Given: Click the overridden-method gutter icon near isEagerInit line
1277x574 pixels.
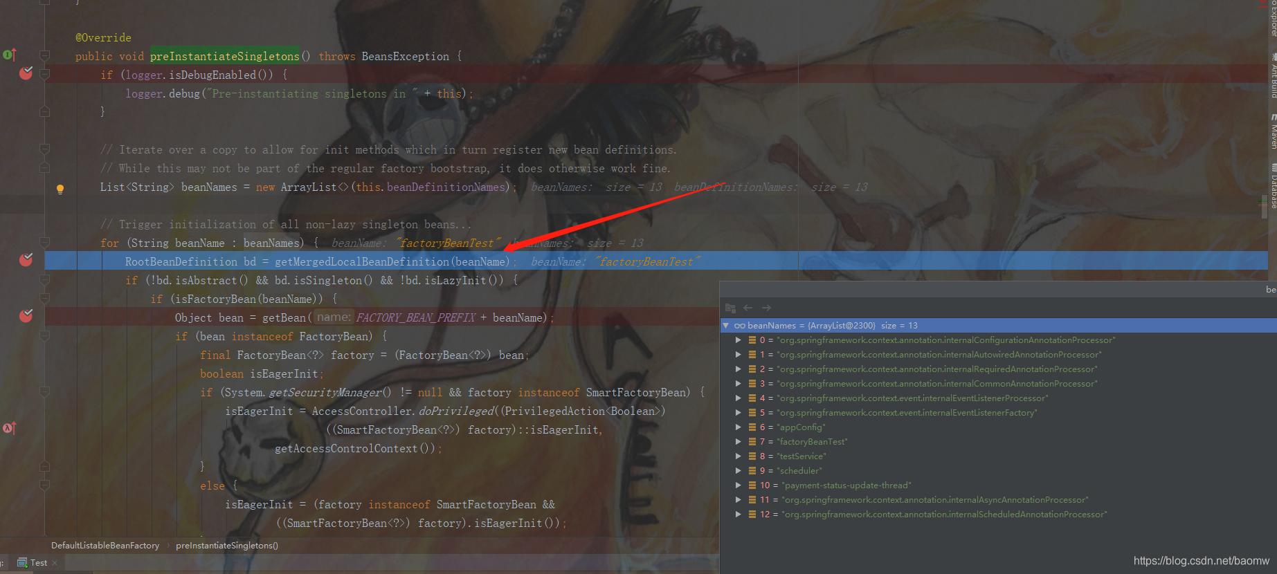Looking at the screenshot, I should (9, 428).
